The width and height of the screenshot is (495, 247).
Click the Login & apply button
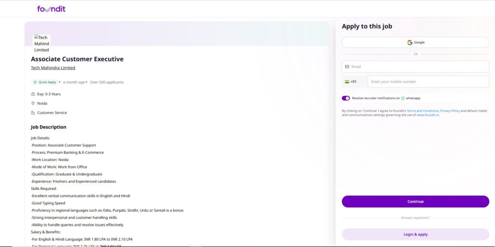(415, 234)
